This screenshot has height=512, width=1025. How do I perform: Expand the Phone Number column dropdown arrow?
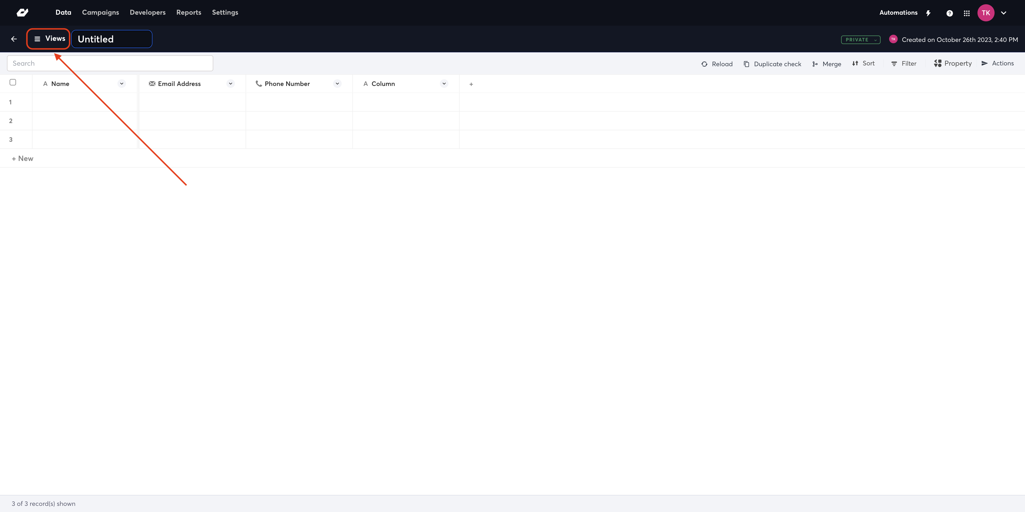tap(337, 84)
